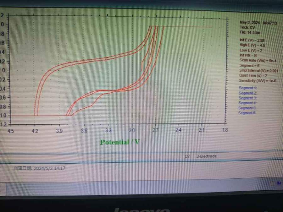Click the 'Init E (V) = 2.88' parameter
This screenshot has height=212, width=283.
[x=252, y=40]
